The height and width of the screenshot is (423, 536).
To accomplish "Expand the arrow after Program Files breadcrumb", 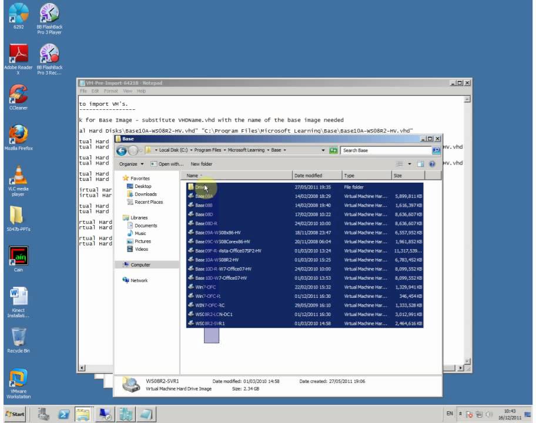I will (x=225, y=150).
